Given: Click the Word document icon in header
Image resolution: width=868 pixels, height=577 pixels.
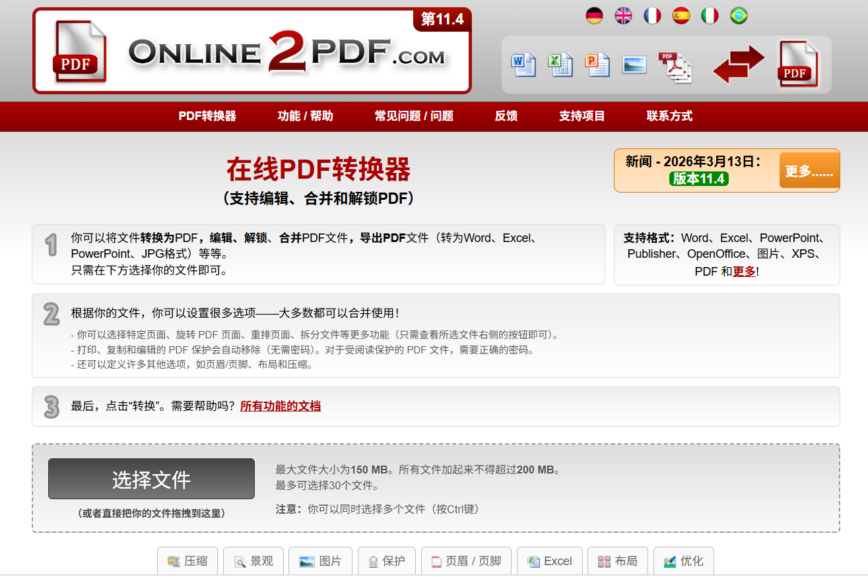Looking at the screenshot, I should pos(523,65).
